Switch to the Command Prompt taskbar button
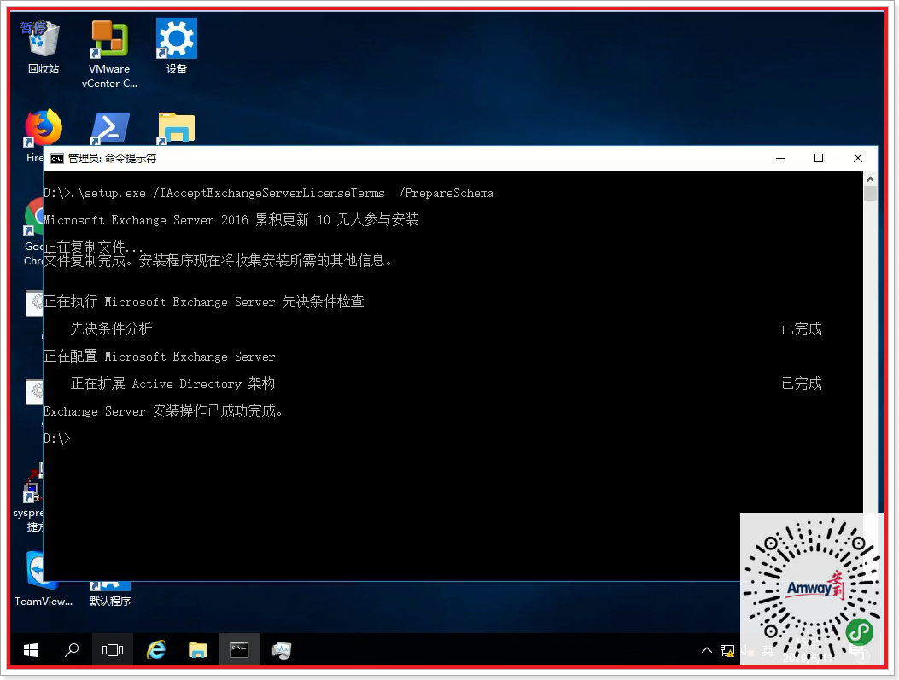 point(240,649)
